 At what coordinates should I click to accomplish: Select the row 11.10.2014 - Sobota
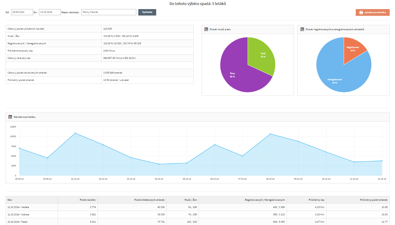[x=198, y=214]
